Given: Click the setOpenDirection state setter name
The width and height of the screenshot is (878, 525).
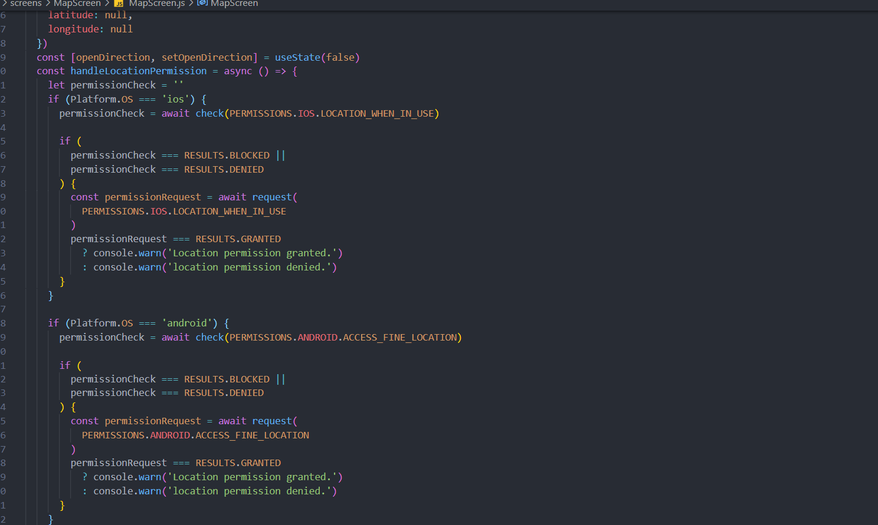Looking at the screenshot, I should click(x=207, y=57).
